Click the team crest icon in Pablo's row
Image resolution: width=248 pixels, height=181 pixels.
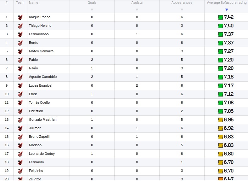tap(20, 60)
